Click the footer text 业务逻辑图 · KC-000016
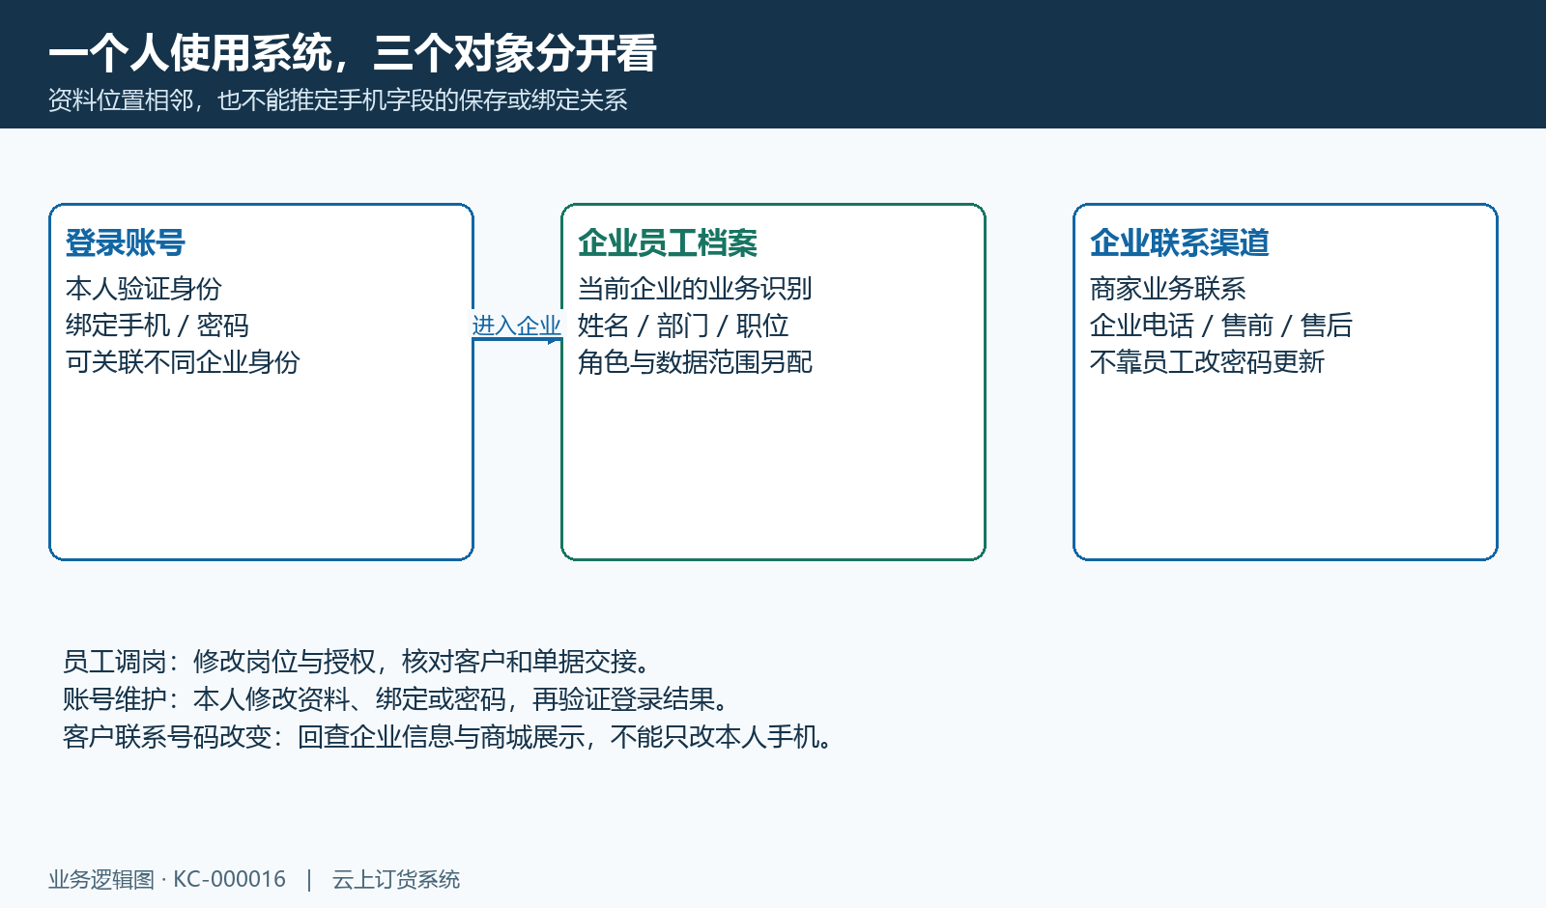 coord(167,880)
